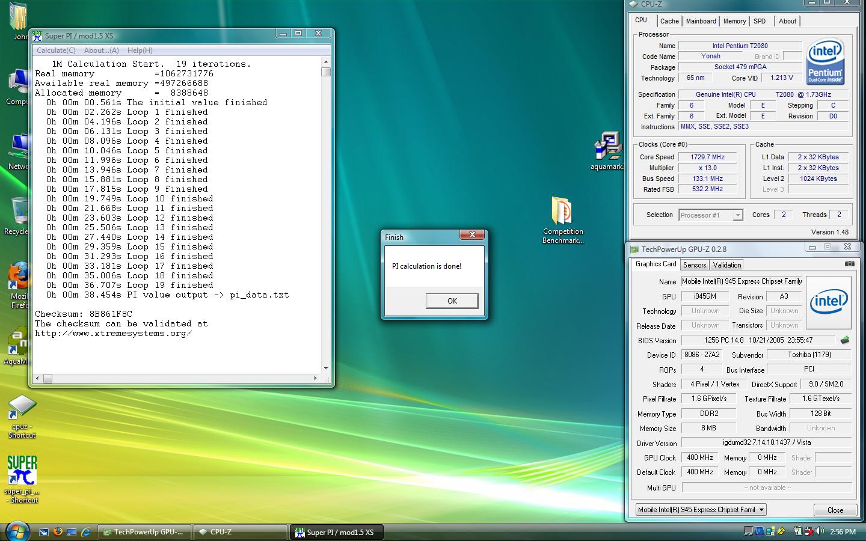Open the disconnected network tray icon
This screenshot has height=541, width=866.
pos(808,531)
